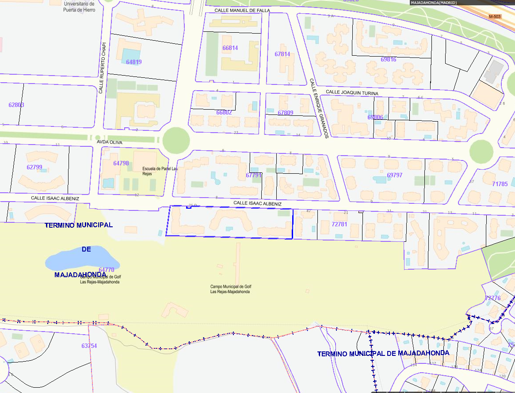Click the blue lake in the golf course
Screen dimensions: 515x393
point(77,259)
